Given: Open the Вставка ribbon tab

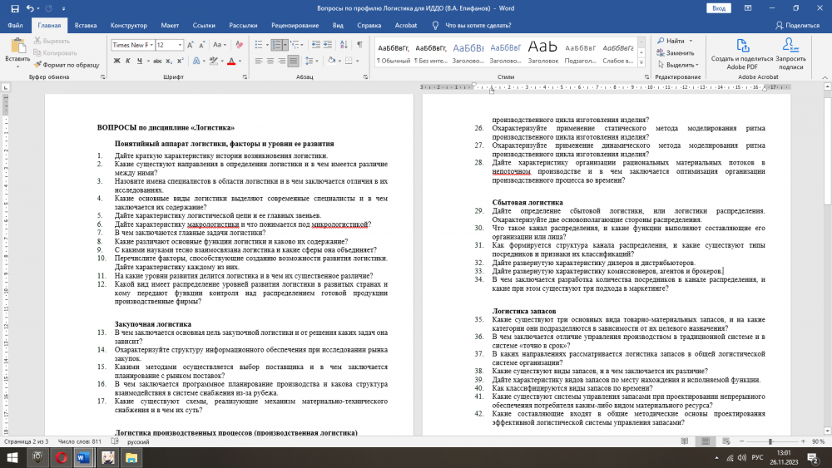Looking at the screenshot, I should [85, 26].
